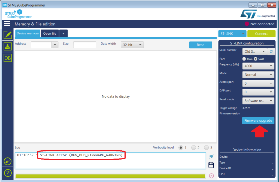Viewport: 279px width, 182px height.
Task: Select the SWD port option
Action: 256,59
